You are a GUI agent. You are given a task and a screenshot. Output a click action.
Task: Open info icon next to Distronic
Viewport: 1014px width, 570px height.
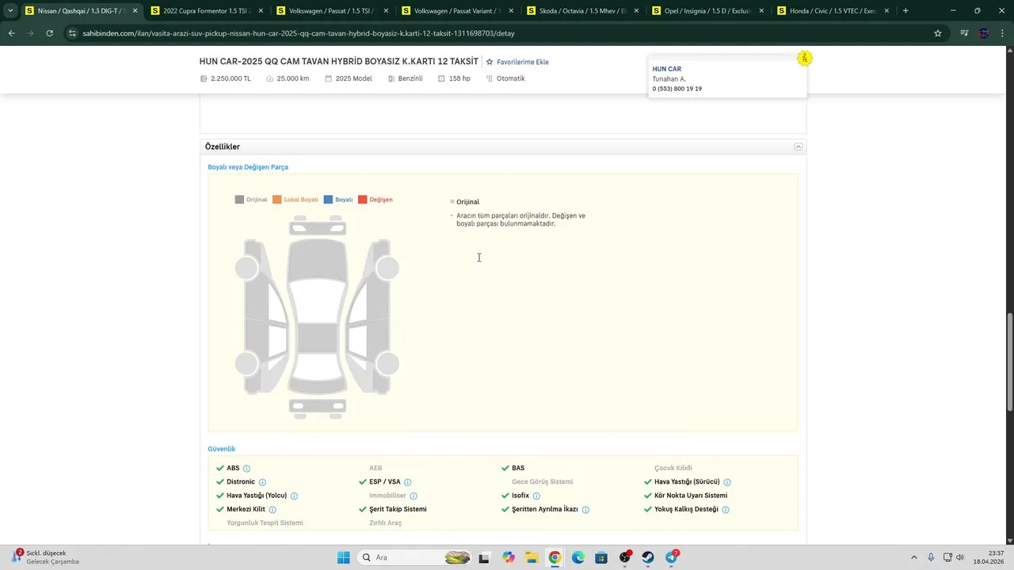[262, 482]
